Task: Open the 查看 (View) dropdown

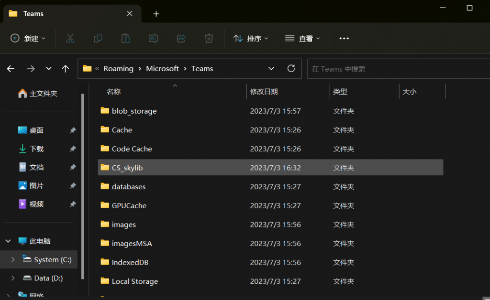Action: (302, 38)
